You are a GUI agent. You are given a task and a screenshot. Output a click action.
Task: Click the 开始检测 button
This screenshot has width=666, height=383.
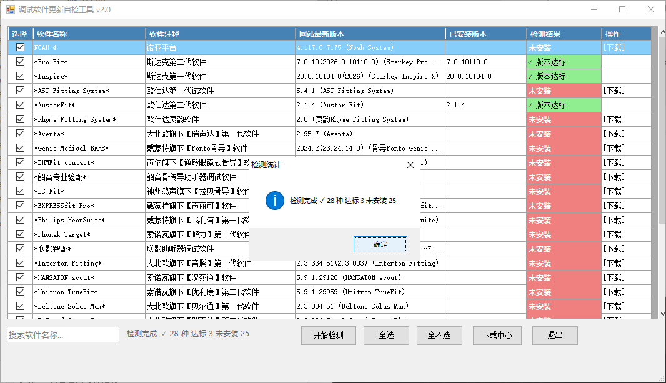(x=329, y=336)
